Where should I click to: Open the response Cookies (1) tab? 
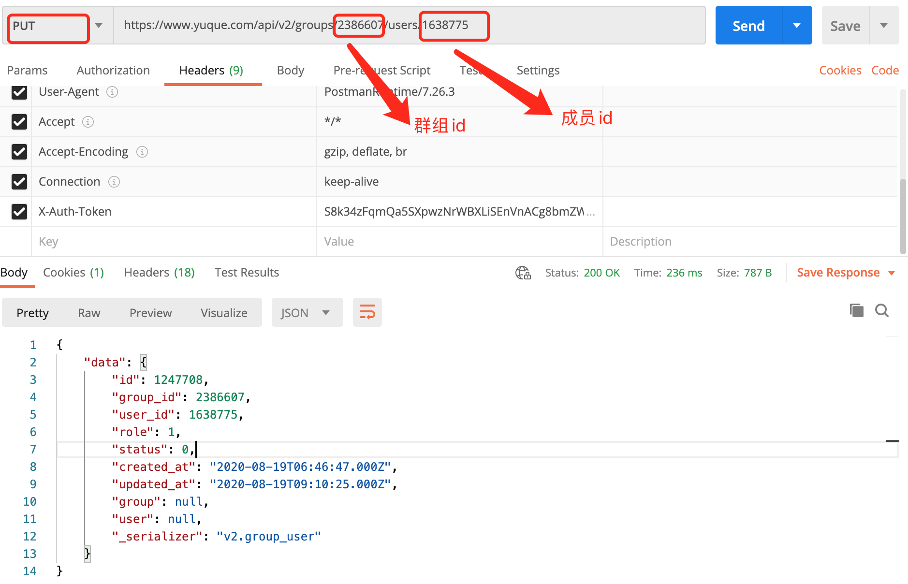coord(73,273)
